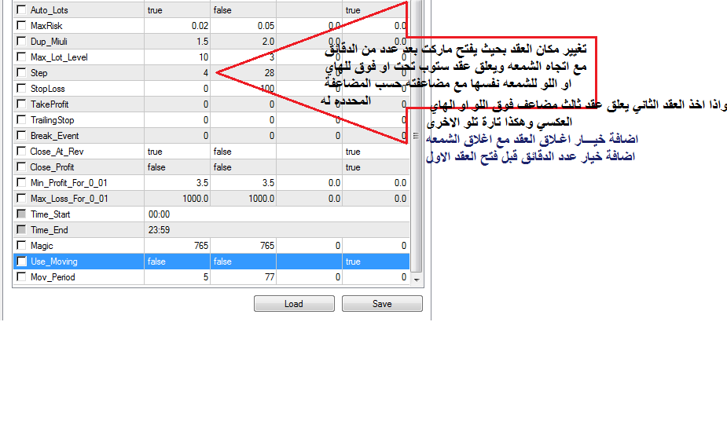This screenshot has height=439, width=727.
Task: Open the Close_At_Rev false start-value cell
Action: pyautogui.click(x=244, y=152)
